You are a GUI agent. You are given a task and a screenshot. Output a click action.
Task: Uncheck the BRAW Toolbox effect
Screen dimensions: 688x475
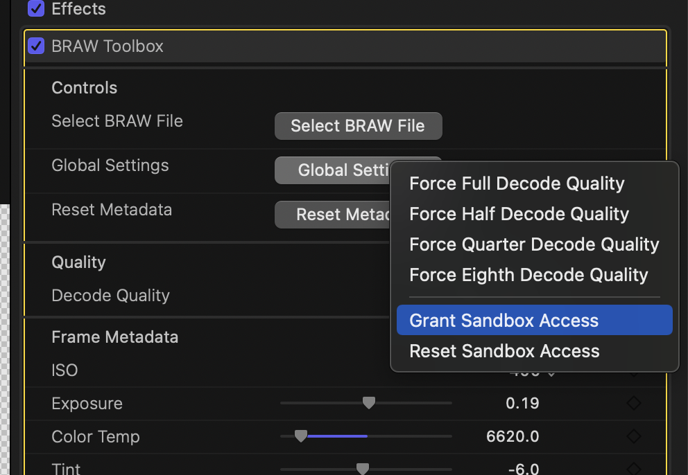click(35, 46)
